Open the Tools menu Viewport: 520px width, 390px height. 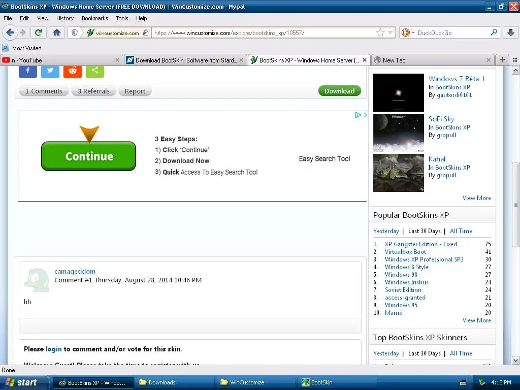[x=122, y=19]
